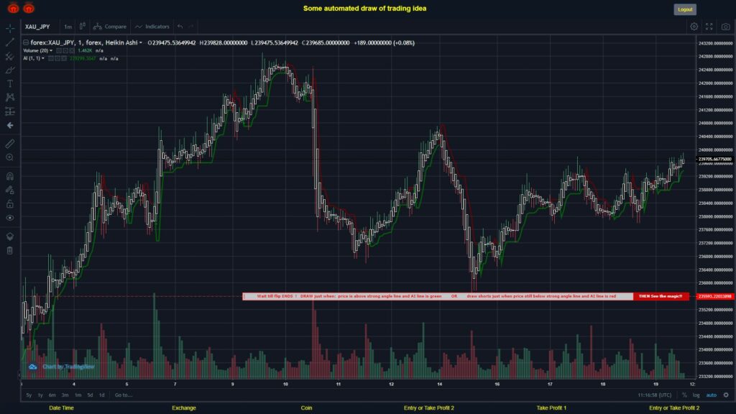Select the 1y time range
Image resolution: width=736 pixels, height=414 pixels.
coord(40,395)
